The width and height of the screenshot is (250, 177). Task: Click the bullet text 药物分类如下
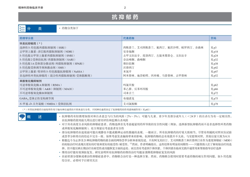click(70, 28)
